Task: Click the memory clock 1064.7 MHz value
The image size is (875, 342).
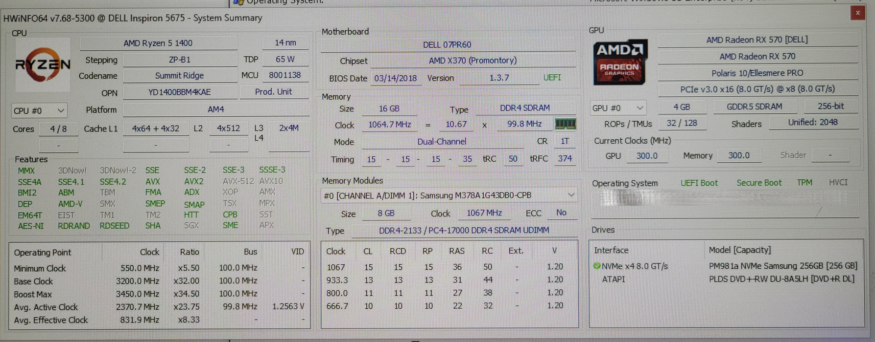Action: coord(389,125)
